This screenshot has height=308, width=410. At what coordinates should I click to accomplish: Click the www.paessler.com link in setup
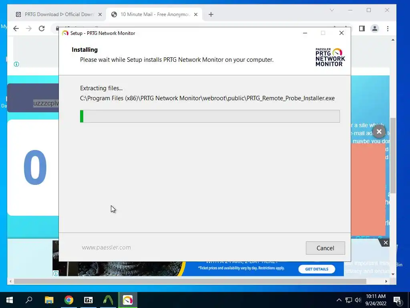click(x=106, y=247)
